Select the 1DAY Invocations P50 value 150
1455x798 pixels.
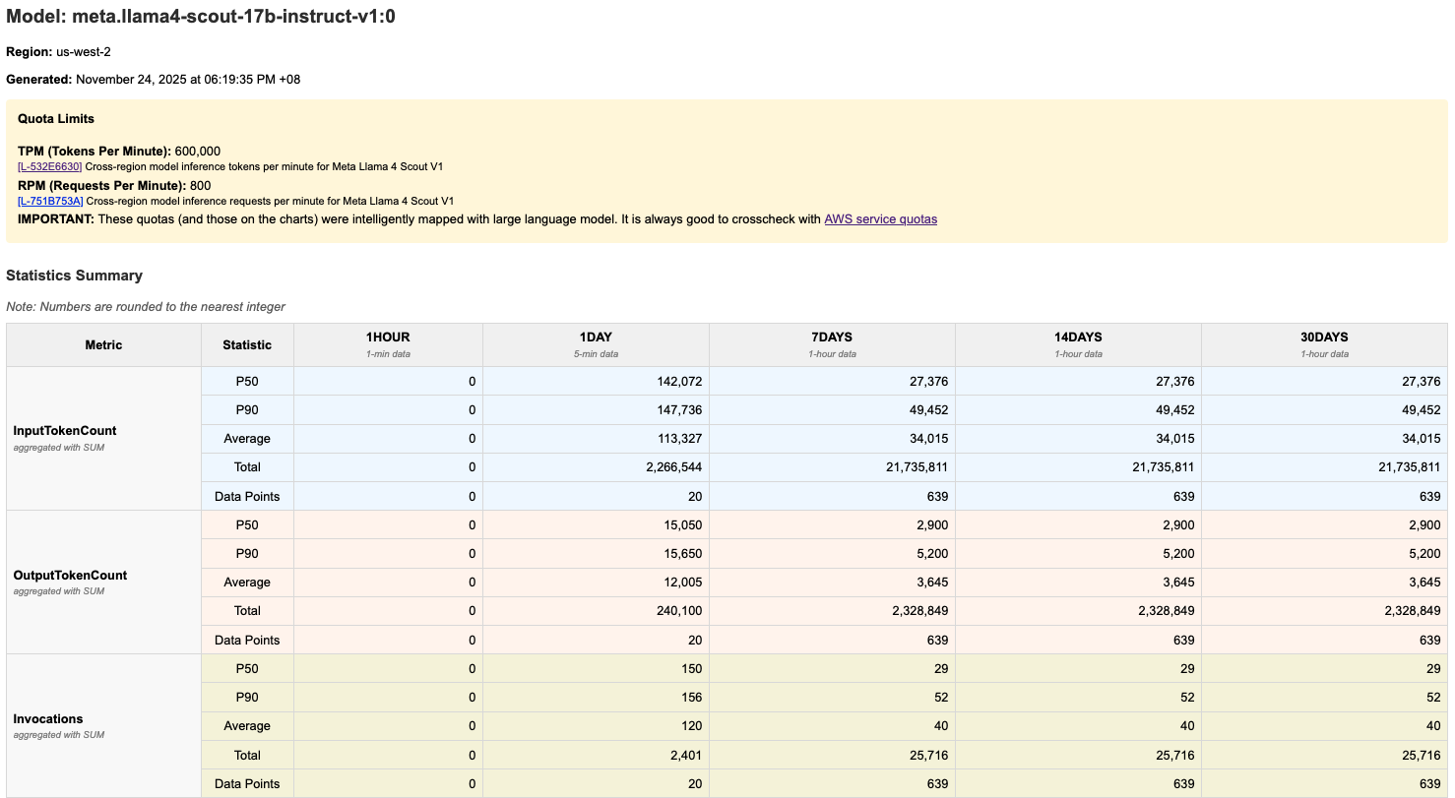point(692,669)
